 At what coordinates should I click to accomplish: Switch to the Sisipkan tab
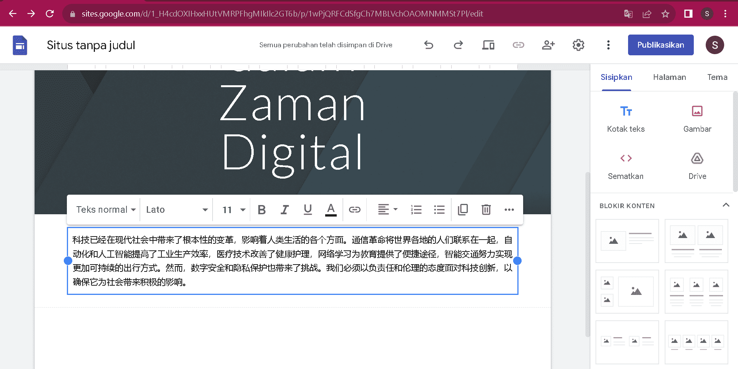(x=616, y=77)
